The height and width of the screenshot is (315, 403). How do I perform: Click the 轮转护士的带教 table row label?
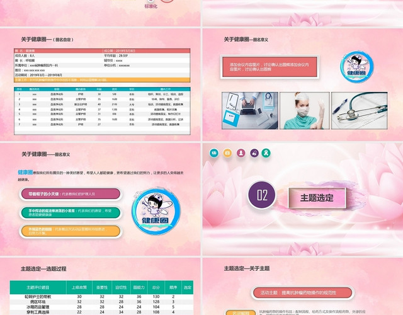click(38, 297)
